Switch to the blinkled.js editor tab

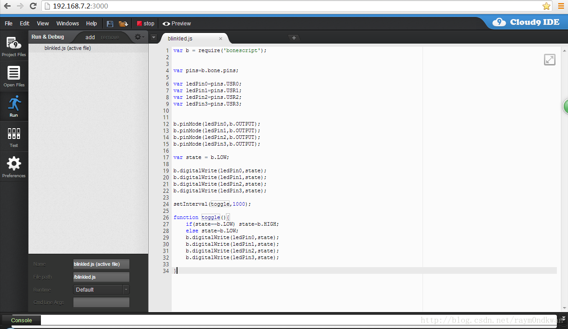tap(180, 38)
